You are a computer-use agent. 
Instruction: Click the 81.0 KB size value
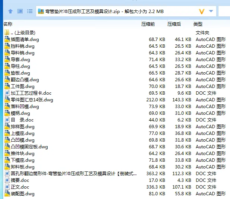pos(157,193)
